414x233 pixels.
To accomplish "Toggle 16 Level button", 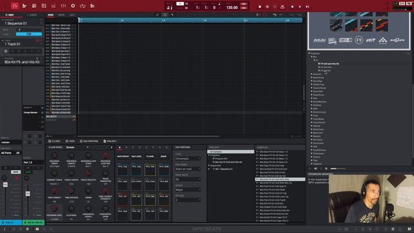I will (x=150, y=157).
